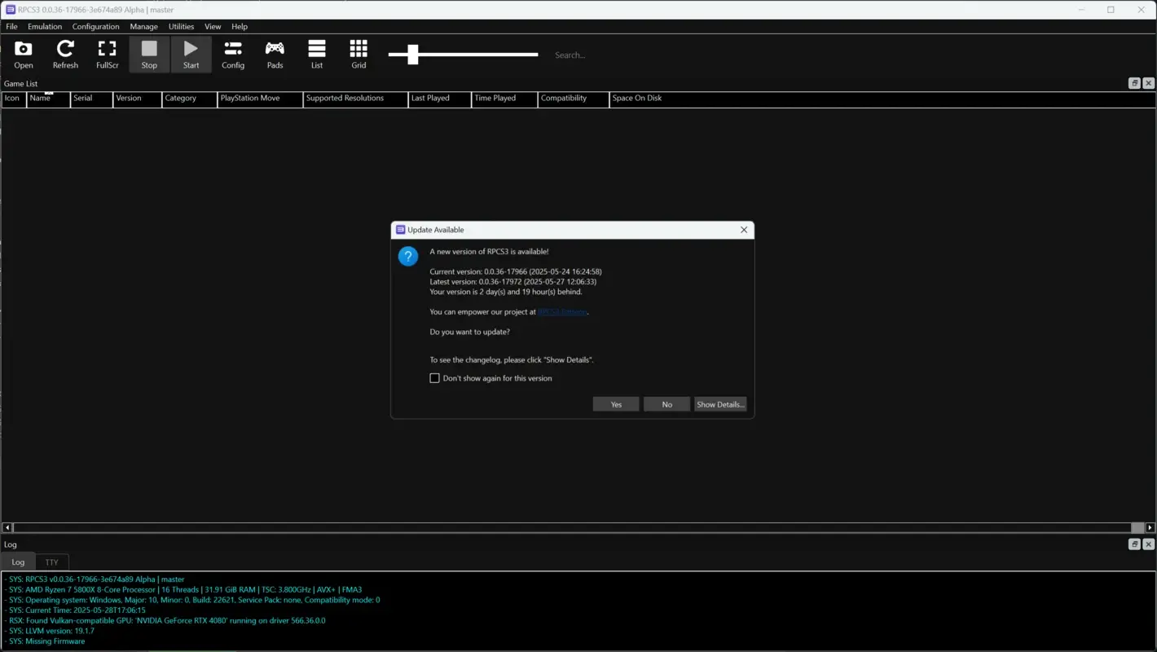Open the RPCS3 Patreon link
Viewport: 1157px width, 652px height.
pos(562,311)
